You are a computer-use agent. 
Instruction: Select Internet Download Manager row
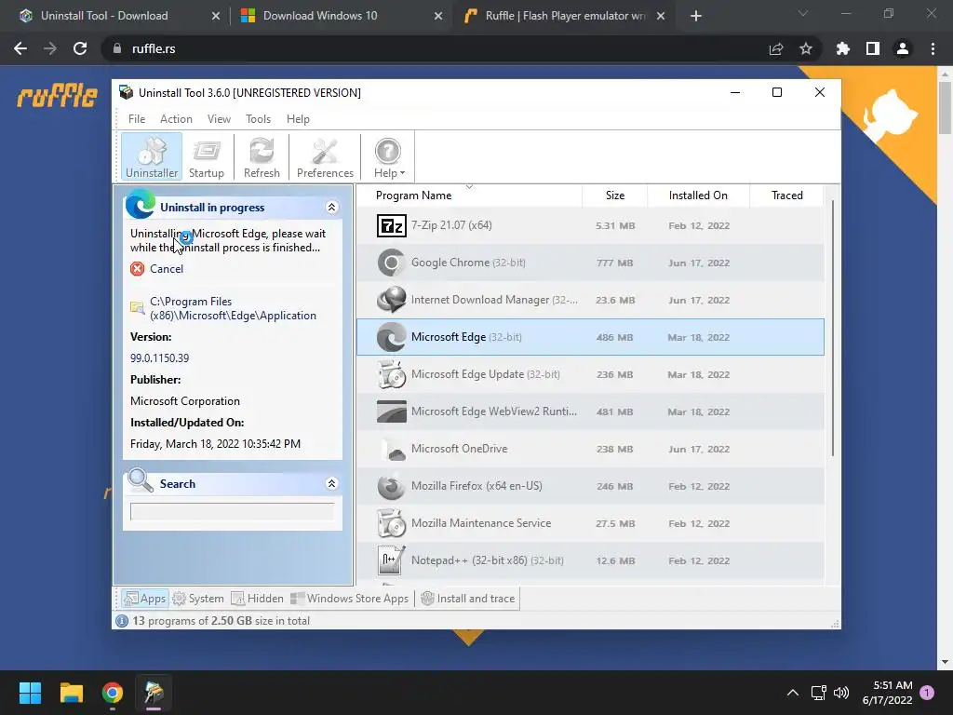590,300
